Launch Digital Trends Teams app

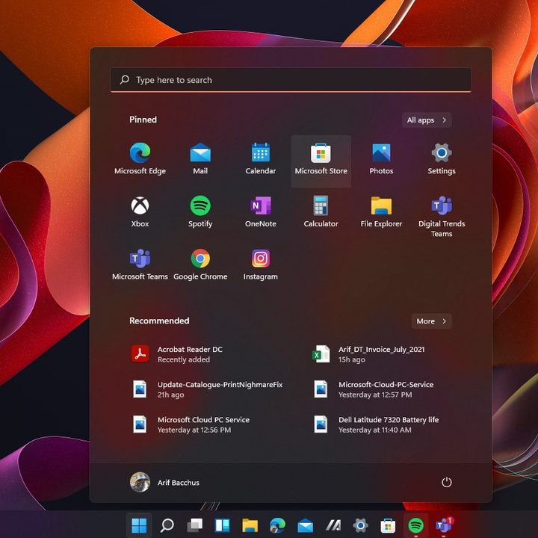[x=442, y=216]
